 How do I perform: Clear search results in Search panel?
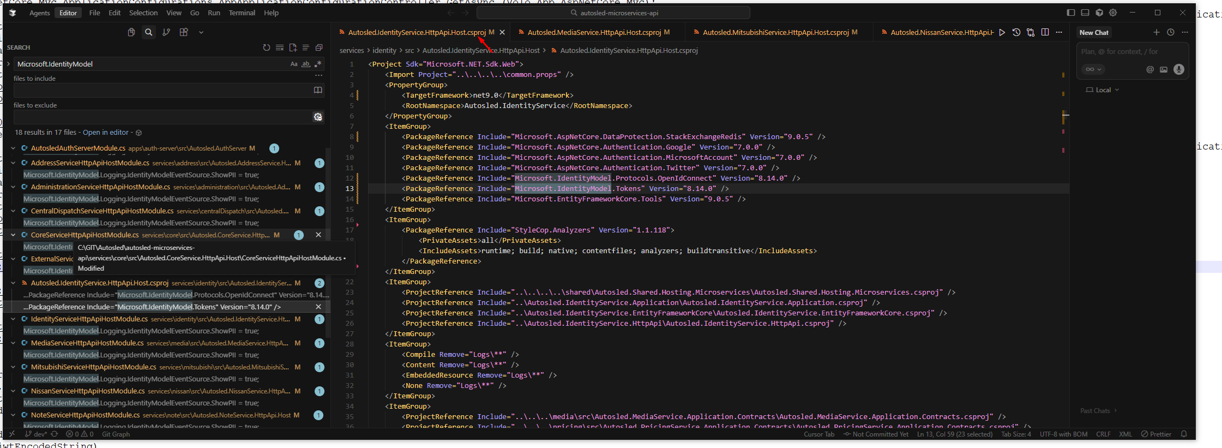tap(280, 47)
